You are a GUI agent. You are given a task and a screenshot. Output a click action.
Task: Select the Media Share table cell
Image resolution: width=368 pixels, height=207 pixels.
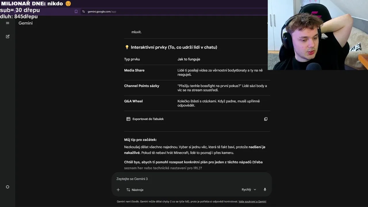pyautogui.click(x=134, y=70)
